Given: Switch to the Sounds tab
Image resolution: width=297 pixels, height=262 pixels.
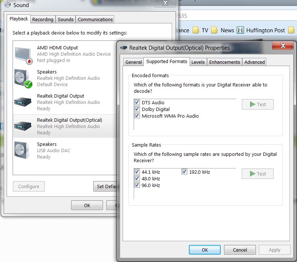Looking at the screenshot, I should (66, 19).
